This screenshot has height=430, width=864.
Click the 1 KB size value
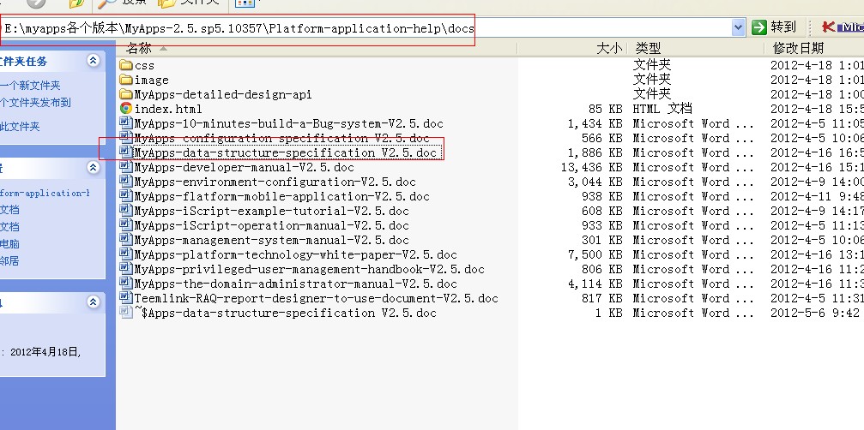pyautogui.click(x=608, y=313)
